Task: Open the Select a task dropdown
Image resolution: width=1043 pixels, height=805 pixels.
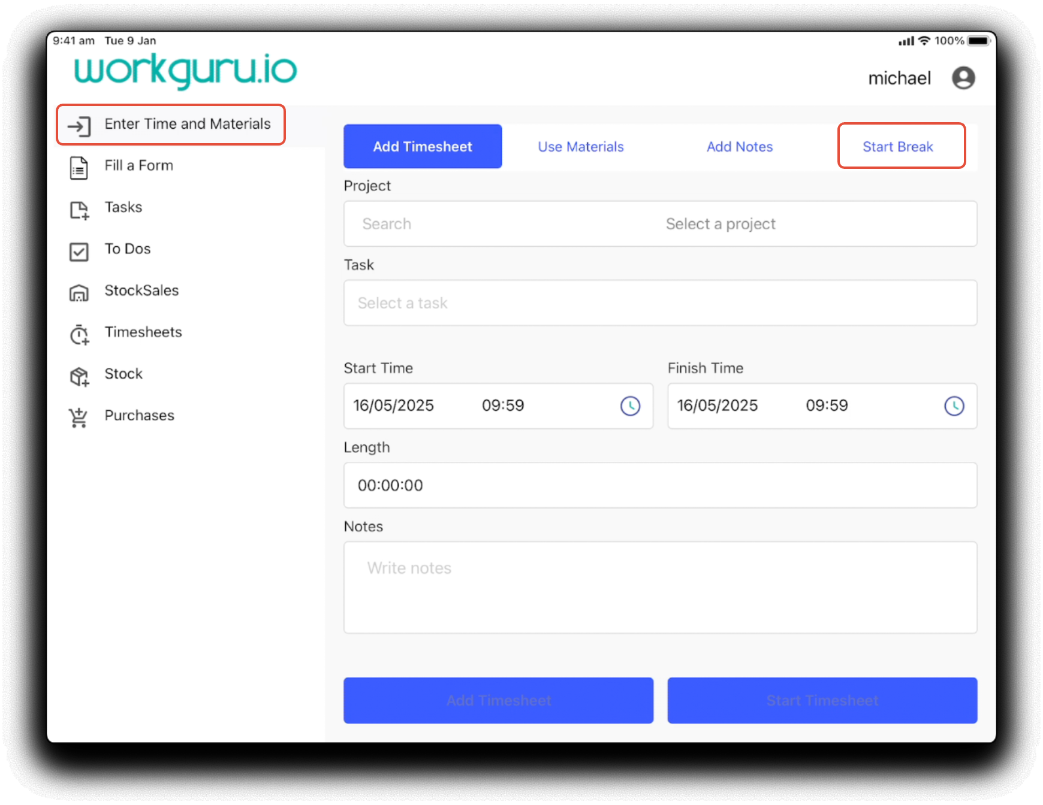Action: point(660,303)
